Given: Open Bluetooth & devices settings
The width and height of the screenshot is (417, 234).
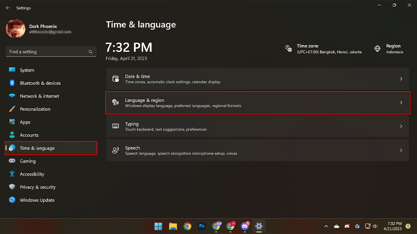Looking at the screenshot, I should point(40,83).
